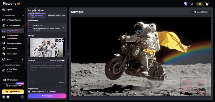Open the gift box icon in header

(186, 4)
